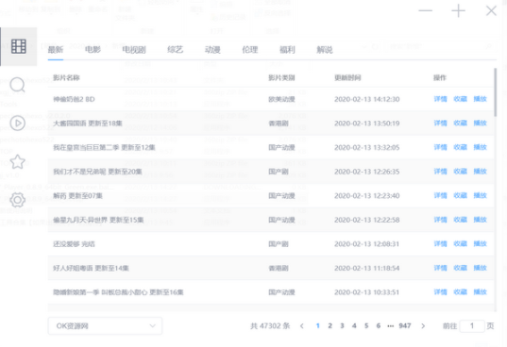Click 收藏 for the 12:26:35 row

click(460, 172)
